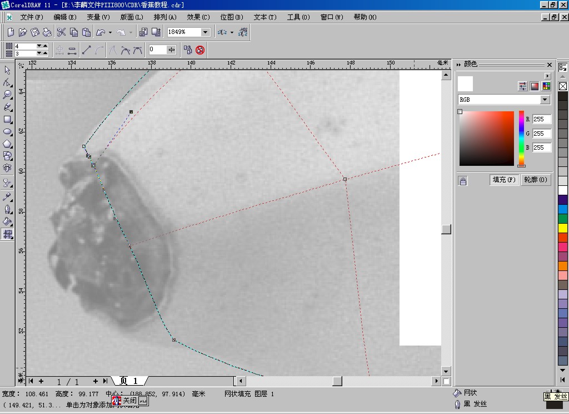Switch to color palettes view in docker
This screenshot has height=414, width=569.
(x=546, y=86)
